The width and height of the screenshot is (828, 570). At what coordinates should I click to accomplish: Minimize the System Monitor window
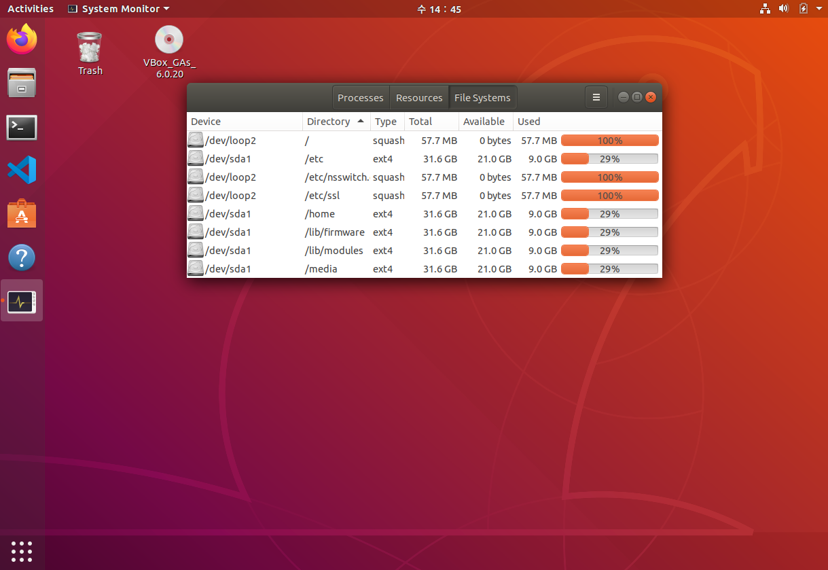pos(623,97)
